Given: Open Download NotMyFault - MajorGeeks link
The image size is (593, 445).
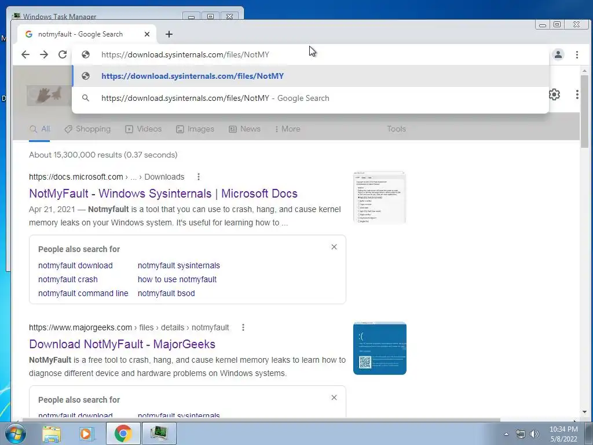Looking at the screenshot, I should tap(122, 344).
